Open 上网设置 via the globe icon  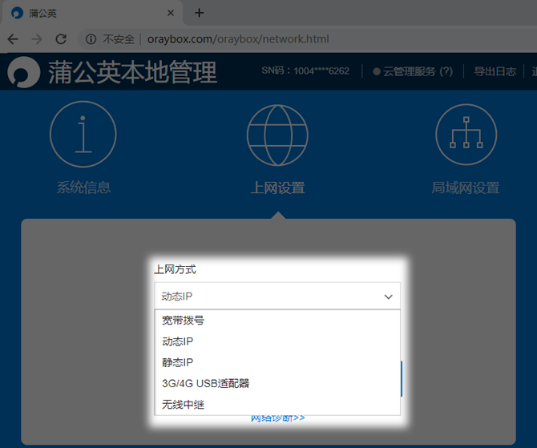click(277, 135)
